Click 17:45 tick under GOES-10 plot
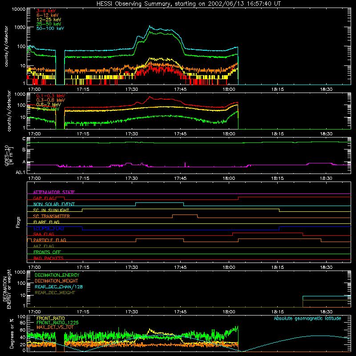 [180, 178]
